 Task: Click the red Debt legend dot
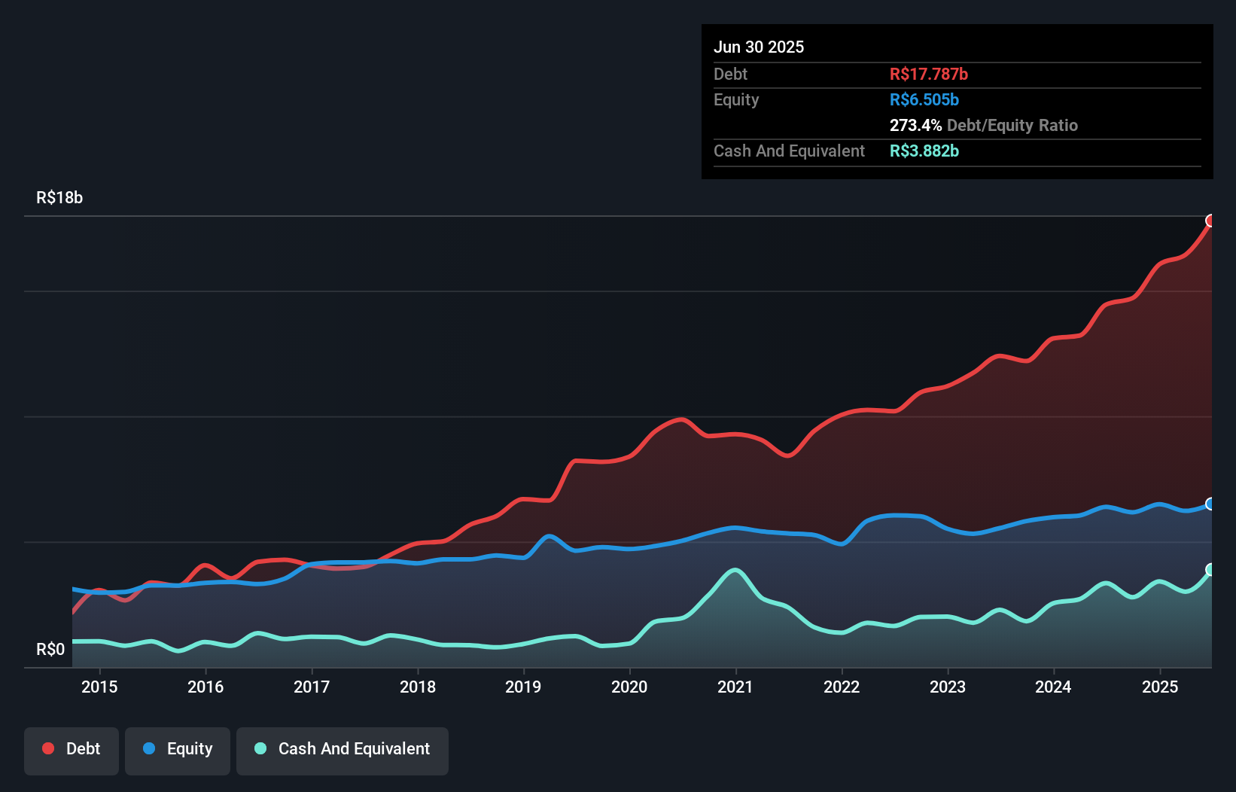pyautogui.click(x=48, y=748)
